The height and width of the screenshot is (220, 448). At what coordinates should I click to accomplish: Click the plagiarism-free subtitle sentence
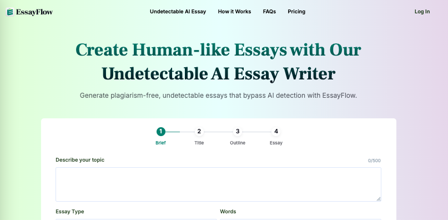coord(219,96)
